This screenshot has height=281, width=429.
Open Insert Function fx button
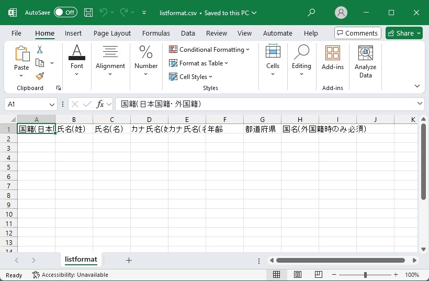tap(100, 104)
